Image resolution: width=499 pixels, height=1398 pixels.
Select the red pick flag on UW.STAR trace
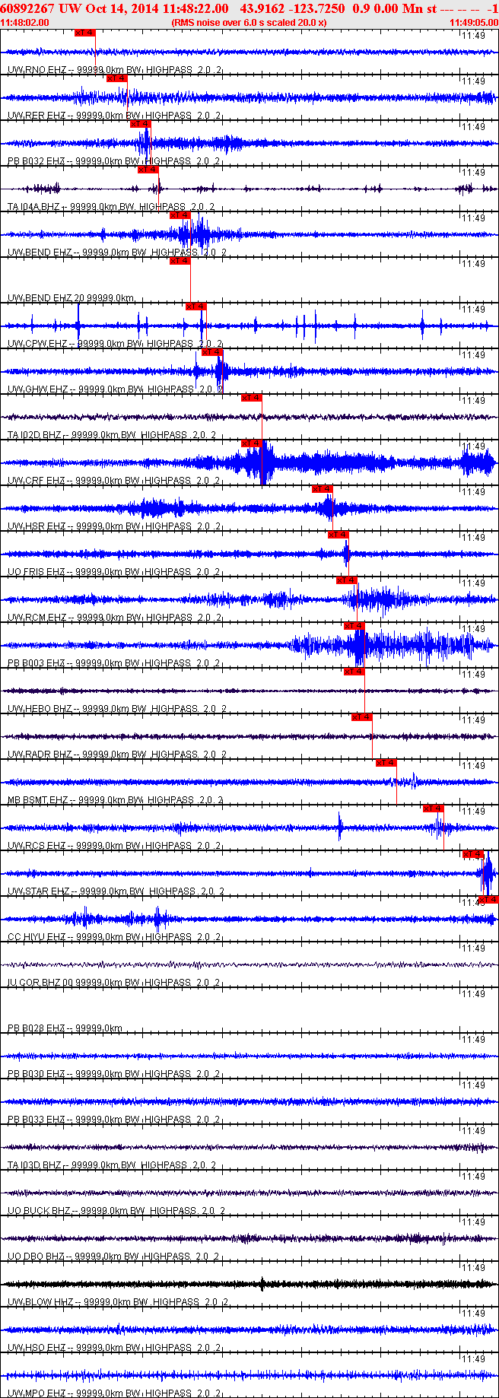click(472, 854)
